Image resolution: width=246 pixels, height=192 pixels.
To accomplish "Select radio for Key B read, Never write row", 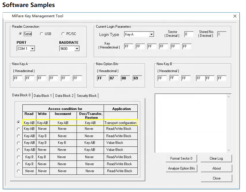I will (19, 164).
